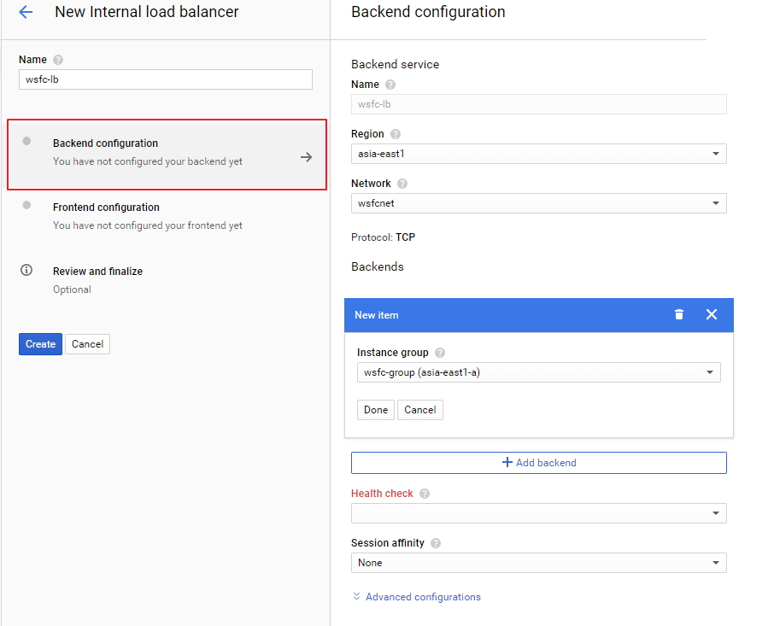Open the Network dropdown showing wsfcnet

coord(538,203)
